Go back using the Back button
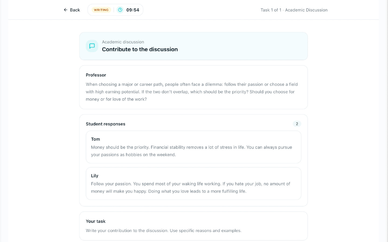 pos(72,10)
